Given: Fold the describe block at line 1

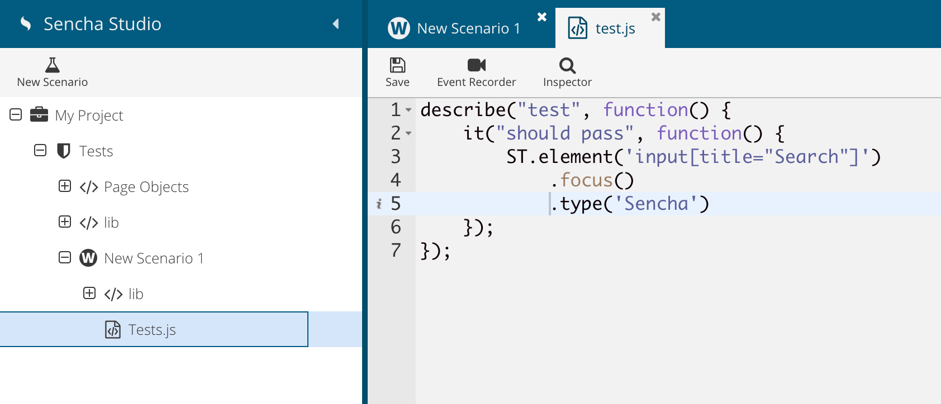Looking at the screenshot, I should pos(408,110).
